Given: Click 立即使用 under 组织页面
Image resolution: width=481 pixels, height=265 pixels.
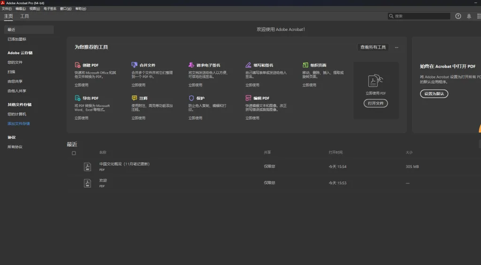Looking at the screenshot, I should (x=309, y=85).
